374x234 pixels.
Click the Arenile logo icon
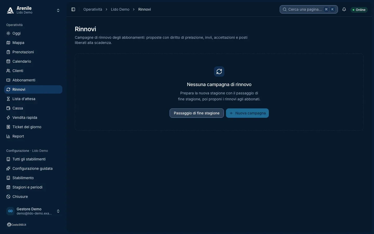click(x=10, y=10)
